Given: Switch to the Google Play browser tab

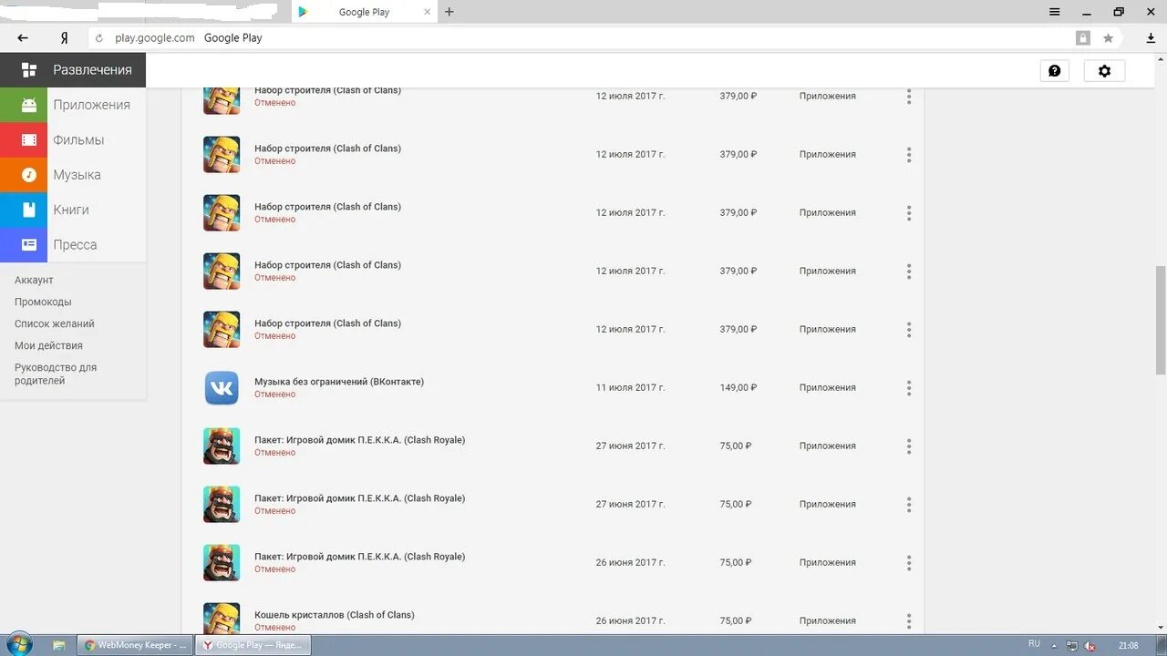Looking at the screenshot, I should click(364, 12).
